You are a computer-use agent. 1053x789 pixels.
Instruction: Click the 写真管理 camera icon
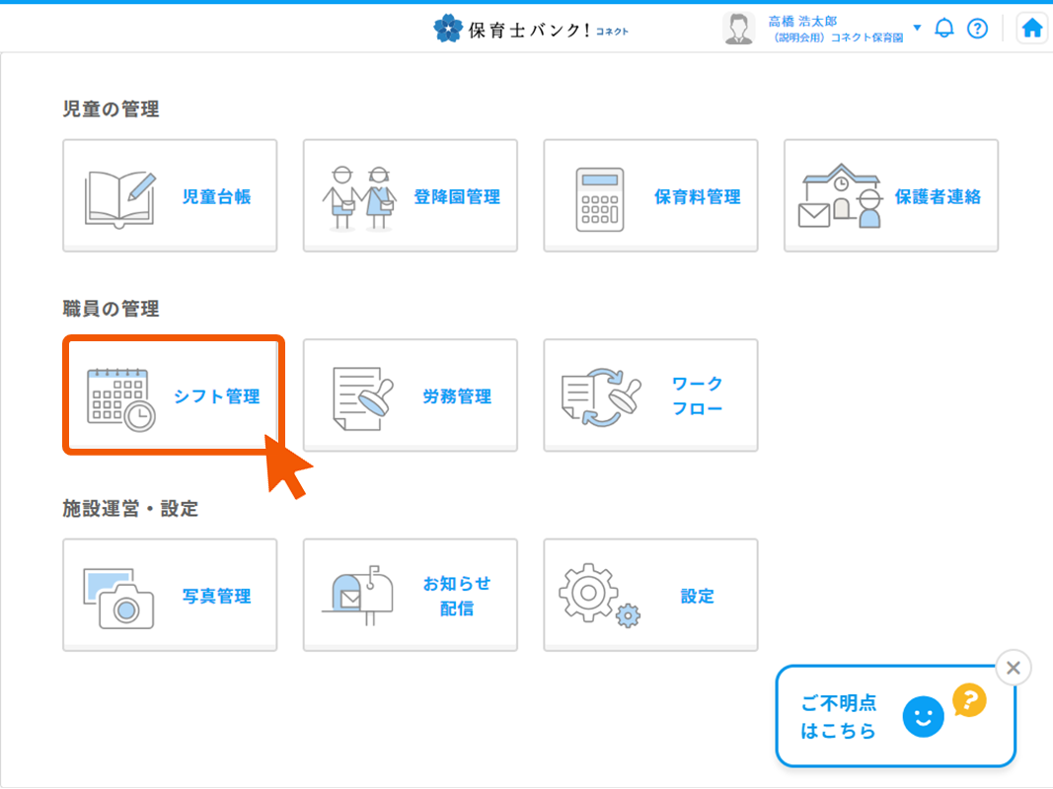click(120, 597)
